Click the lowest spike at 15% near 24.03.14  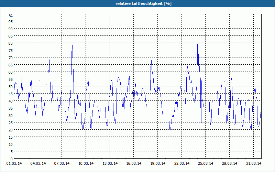tap(201, 137)
